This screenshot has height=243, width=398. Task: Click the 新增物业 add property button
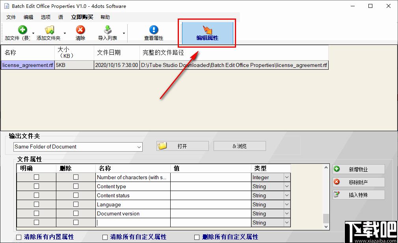[x=359, y=169]
